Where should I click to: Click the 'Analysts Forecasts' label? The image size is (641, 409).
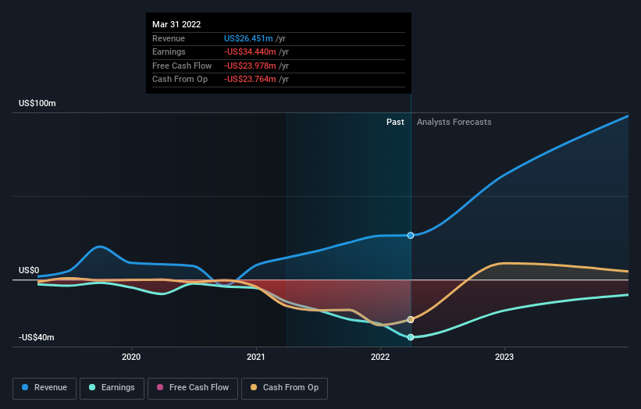click(454, 122)
